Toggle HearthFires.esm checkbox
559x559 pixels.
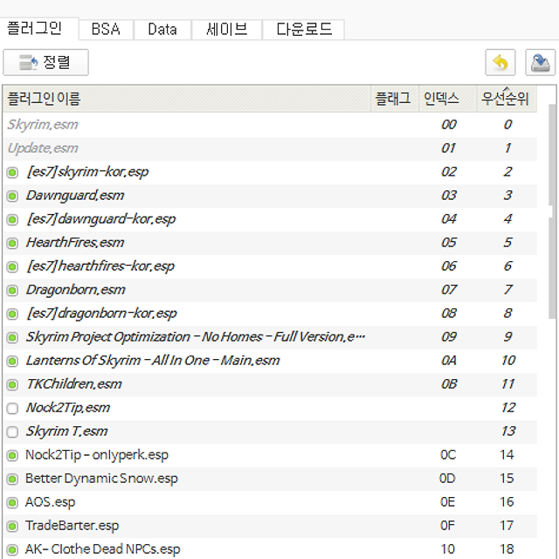click(x=12, y=243)
